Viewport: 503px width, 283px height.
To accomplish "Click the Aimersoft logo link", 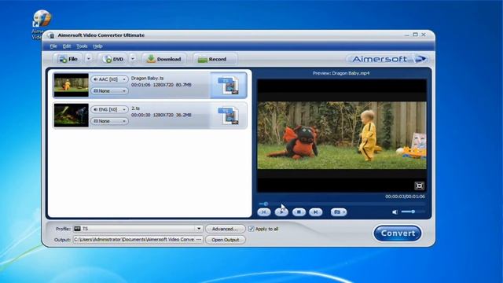I will [388, 59].
